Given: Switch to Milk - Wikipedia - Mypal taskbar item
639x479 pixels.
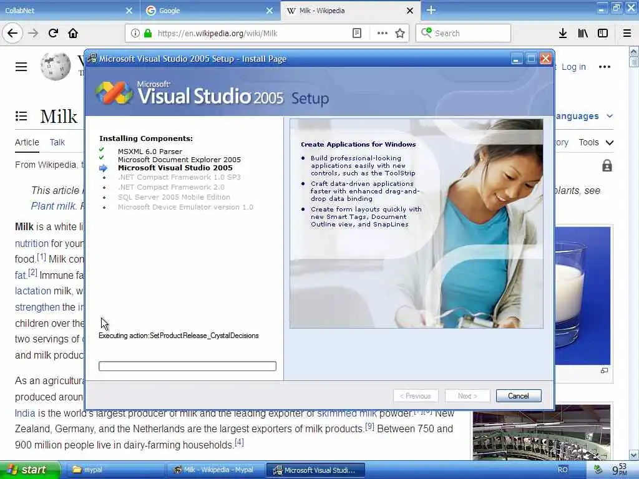Looking at the screenshot, I should click(x=216, y=470).
